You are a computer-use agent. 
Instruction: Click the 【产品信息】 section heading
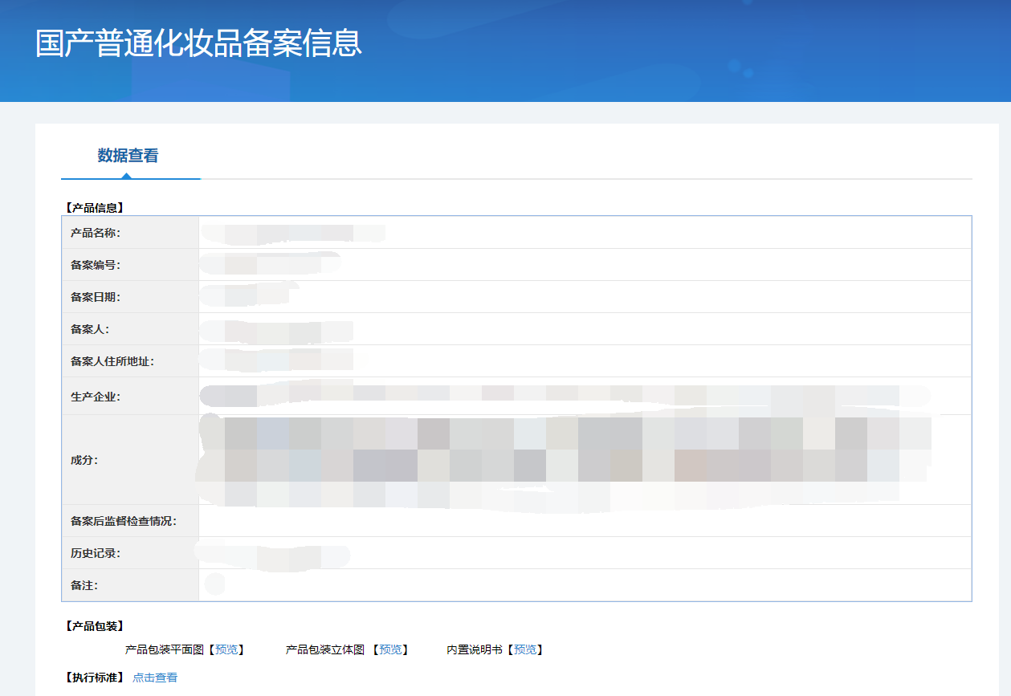tap(94, 207)
